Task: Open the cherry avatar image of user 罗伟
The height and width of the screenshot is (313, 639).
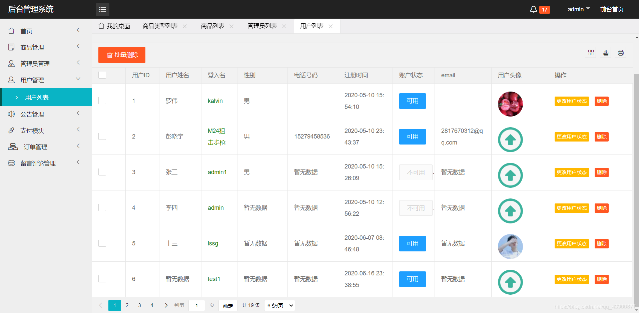Action: pyautogui.click(x=510, y=104)
